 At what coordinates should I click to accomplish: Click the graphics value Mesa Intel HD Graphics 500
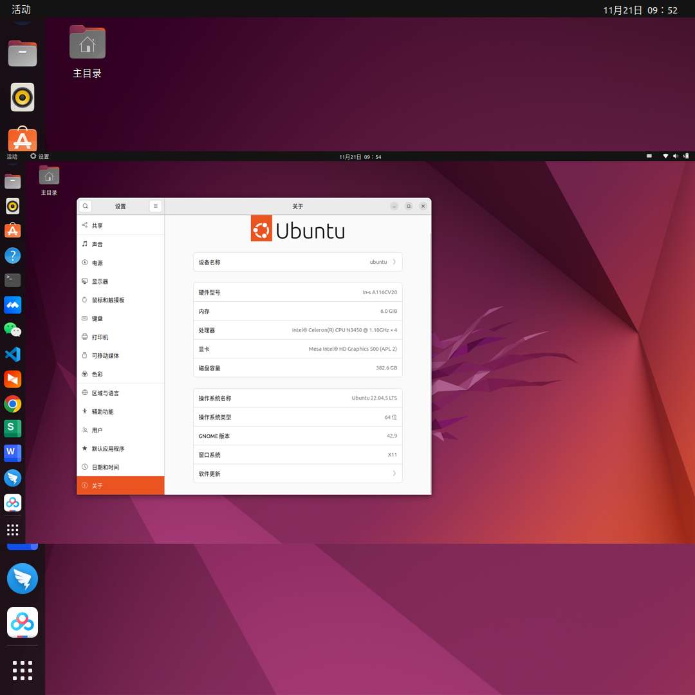pos(353,349)
